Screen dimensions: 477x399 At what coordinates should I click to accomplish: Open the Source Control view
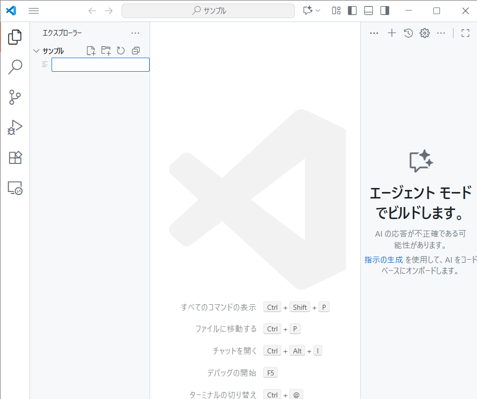point(15,97)
